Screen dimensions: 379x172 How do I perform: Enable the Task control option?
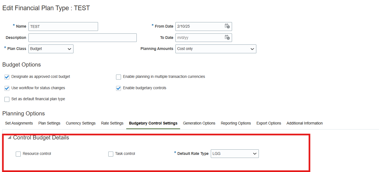pos(111,154)
